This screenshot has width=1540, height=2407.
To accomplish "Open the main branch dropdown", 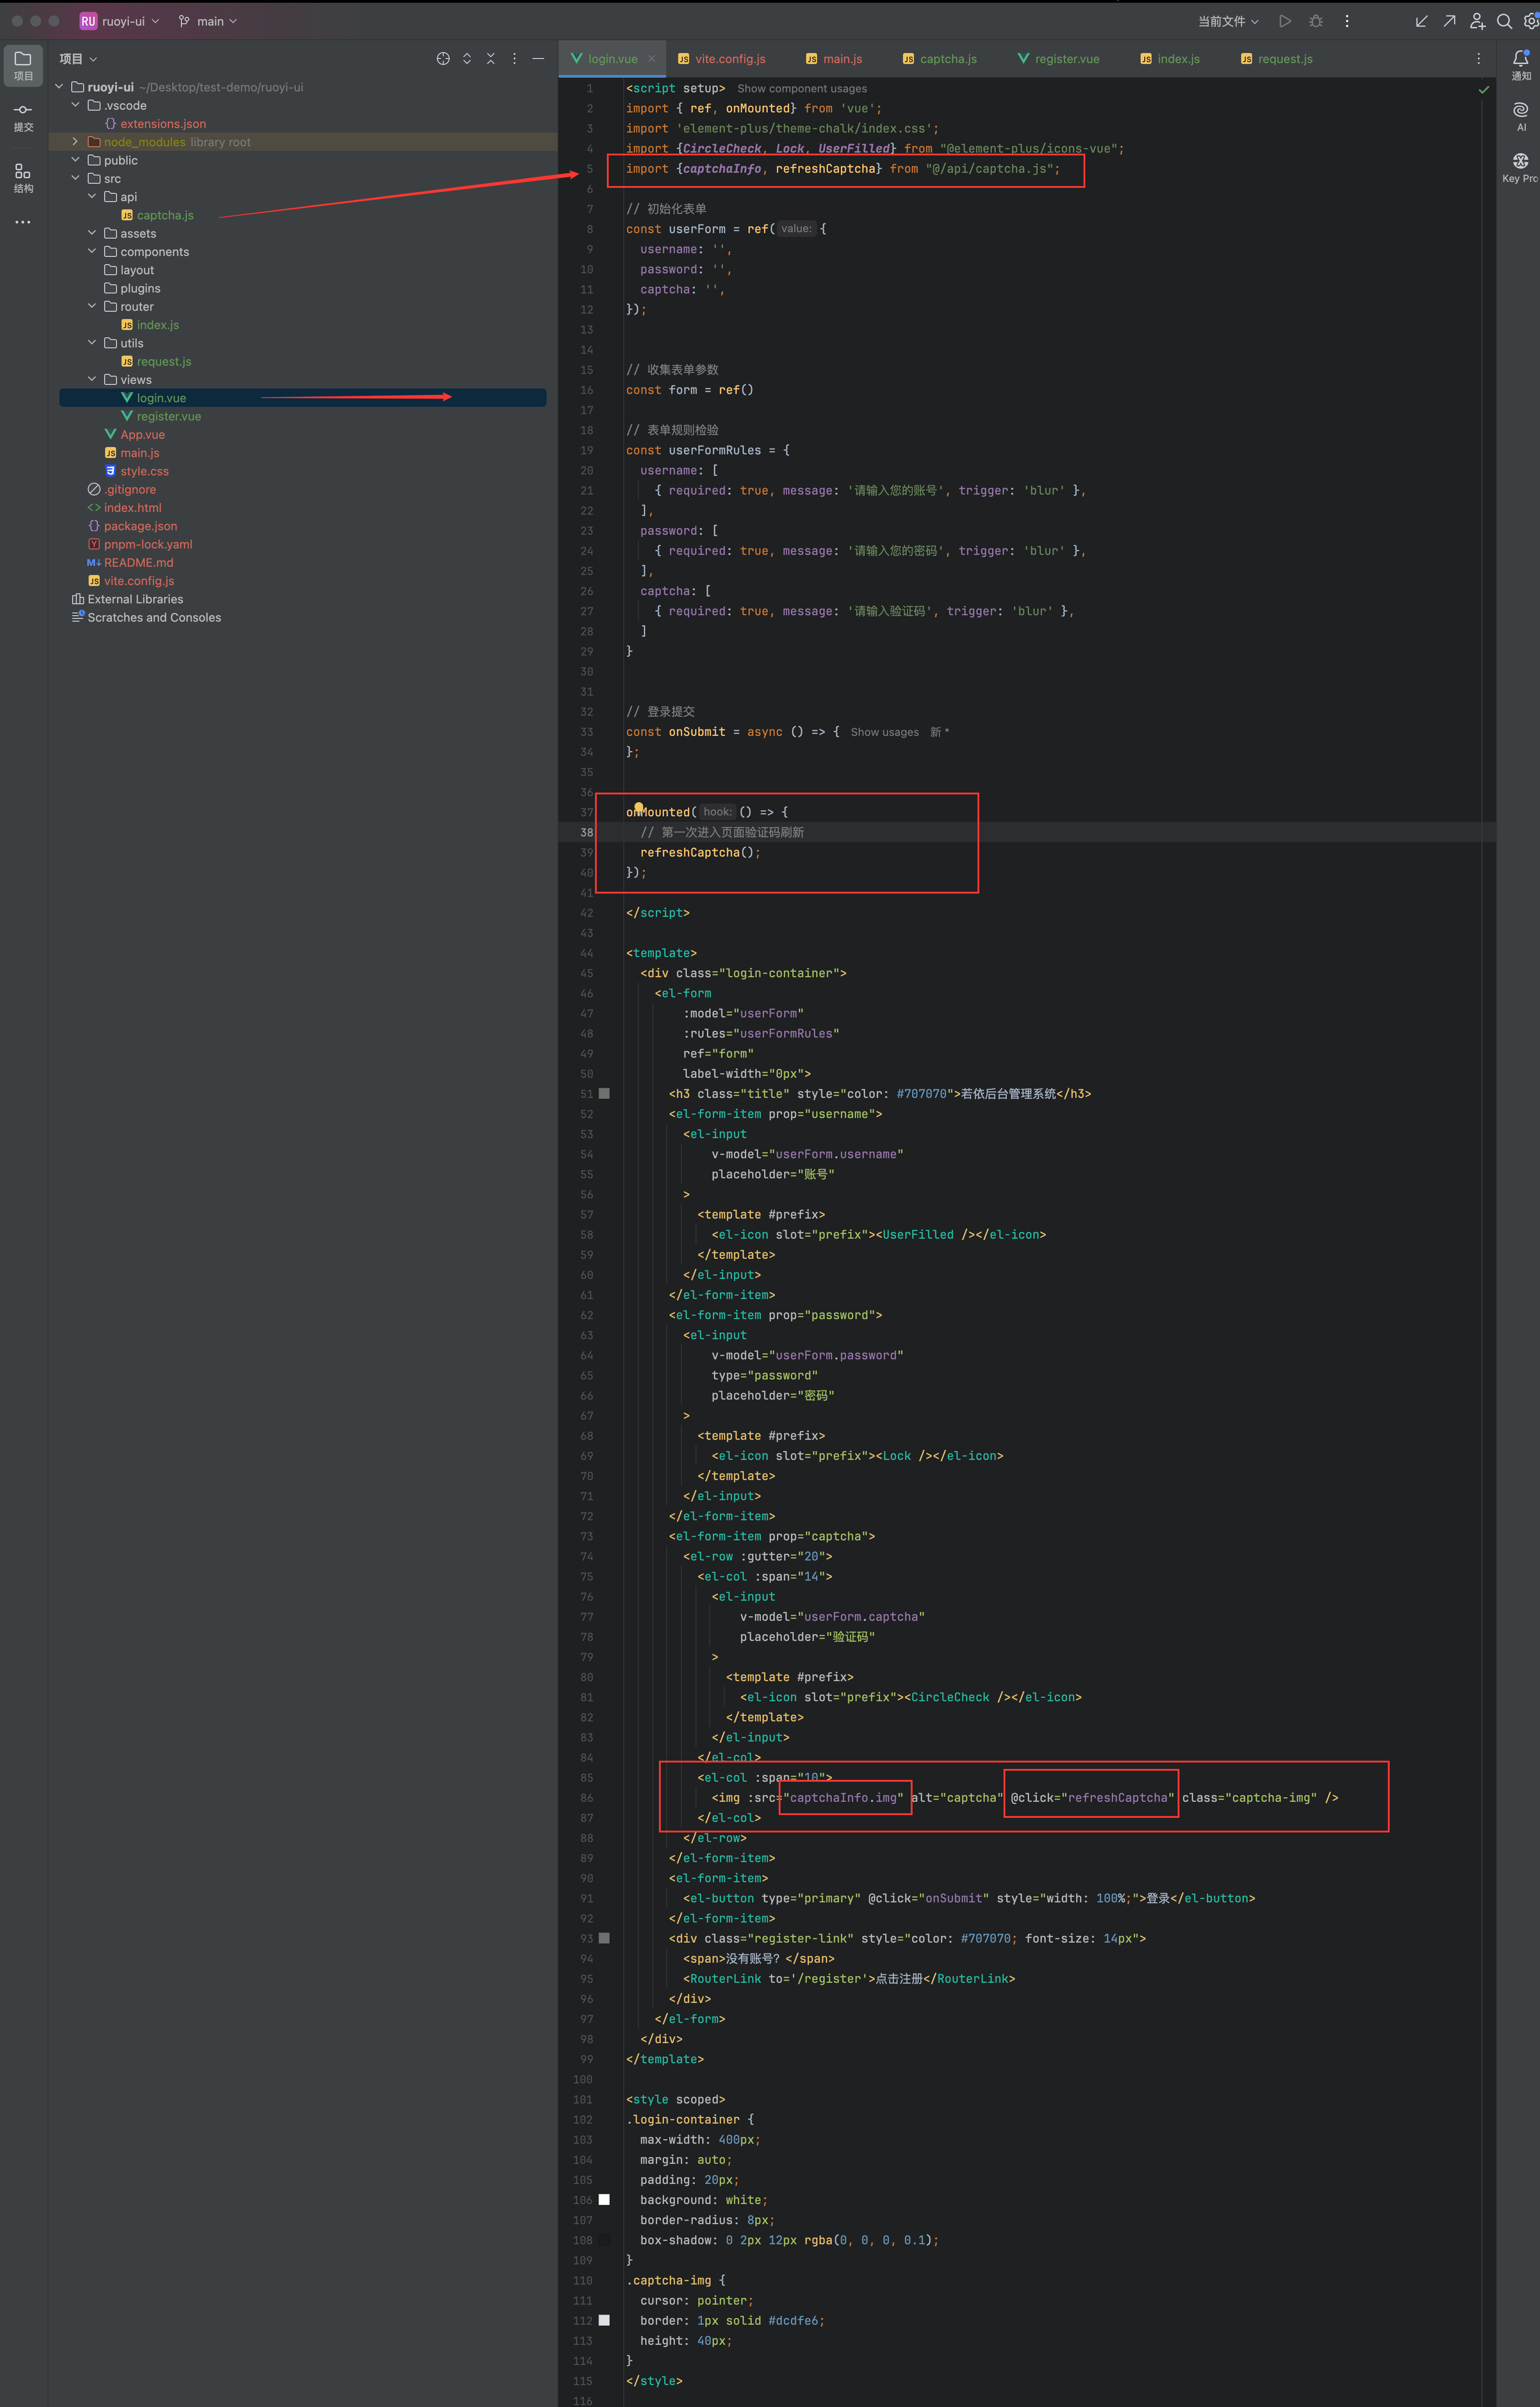I will click(208, 21).
